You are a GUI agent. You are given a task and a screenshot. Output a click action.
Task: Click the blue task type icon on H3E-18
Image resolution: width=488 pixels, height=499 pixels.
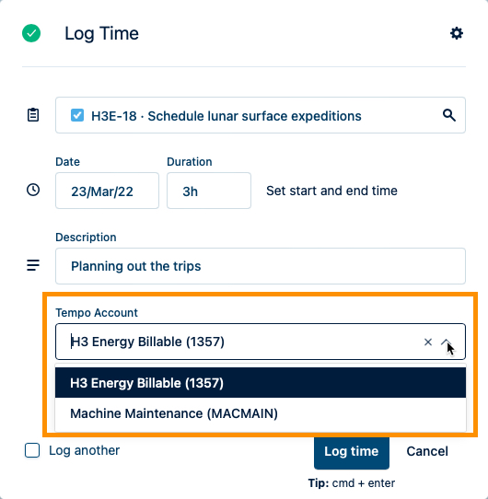coord(77,115)
